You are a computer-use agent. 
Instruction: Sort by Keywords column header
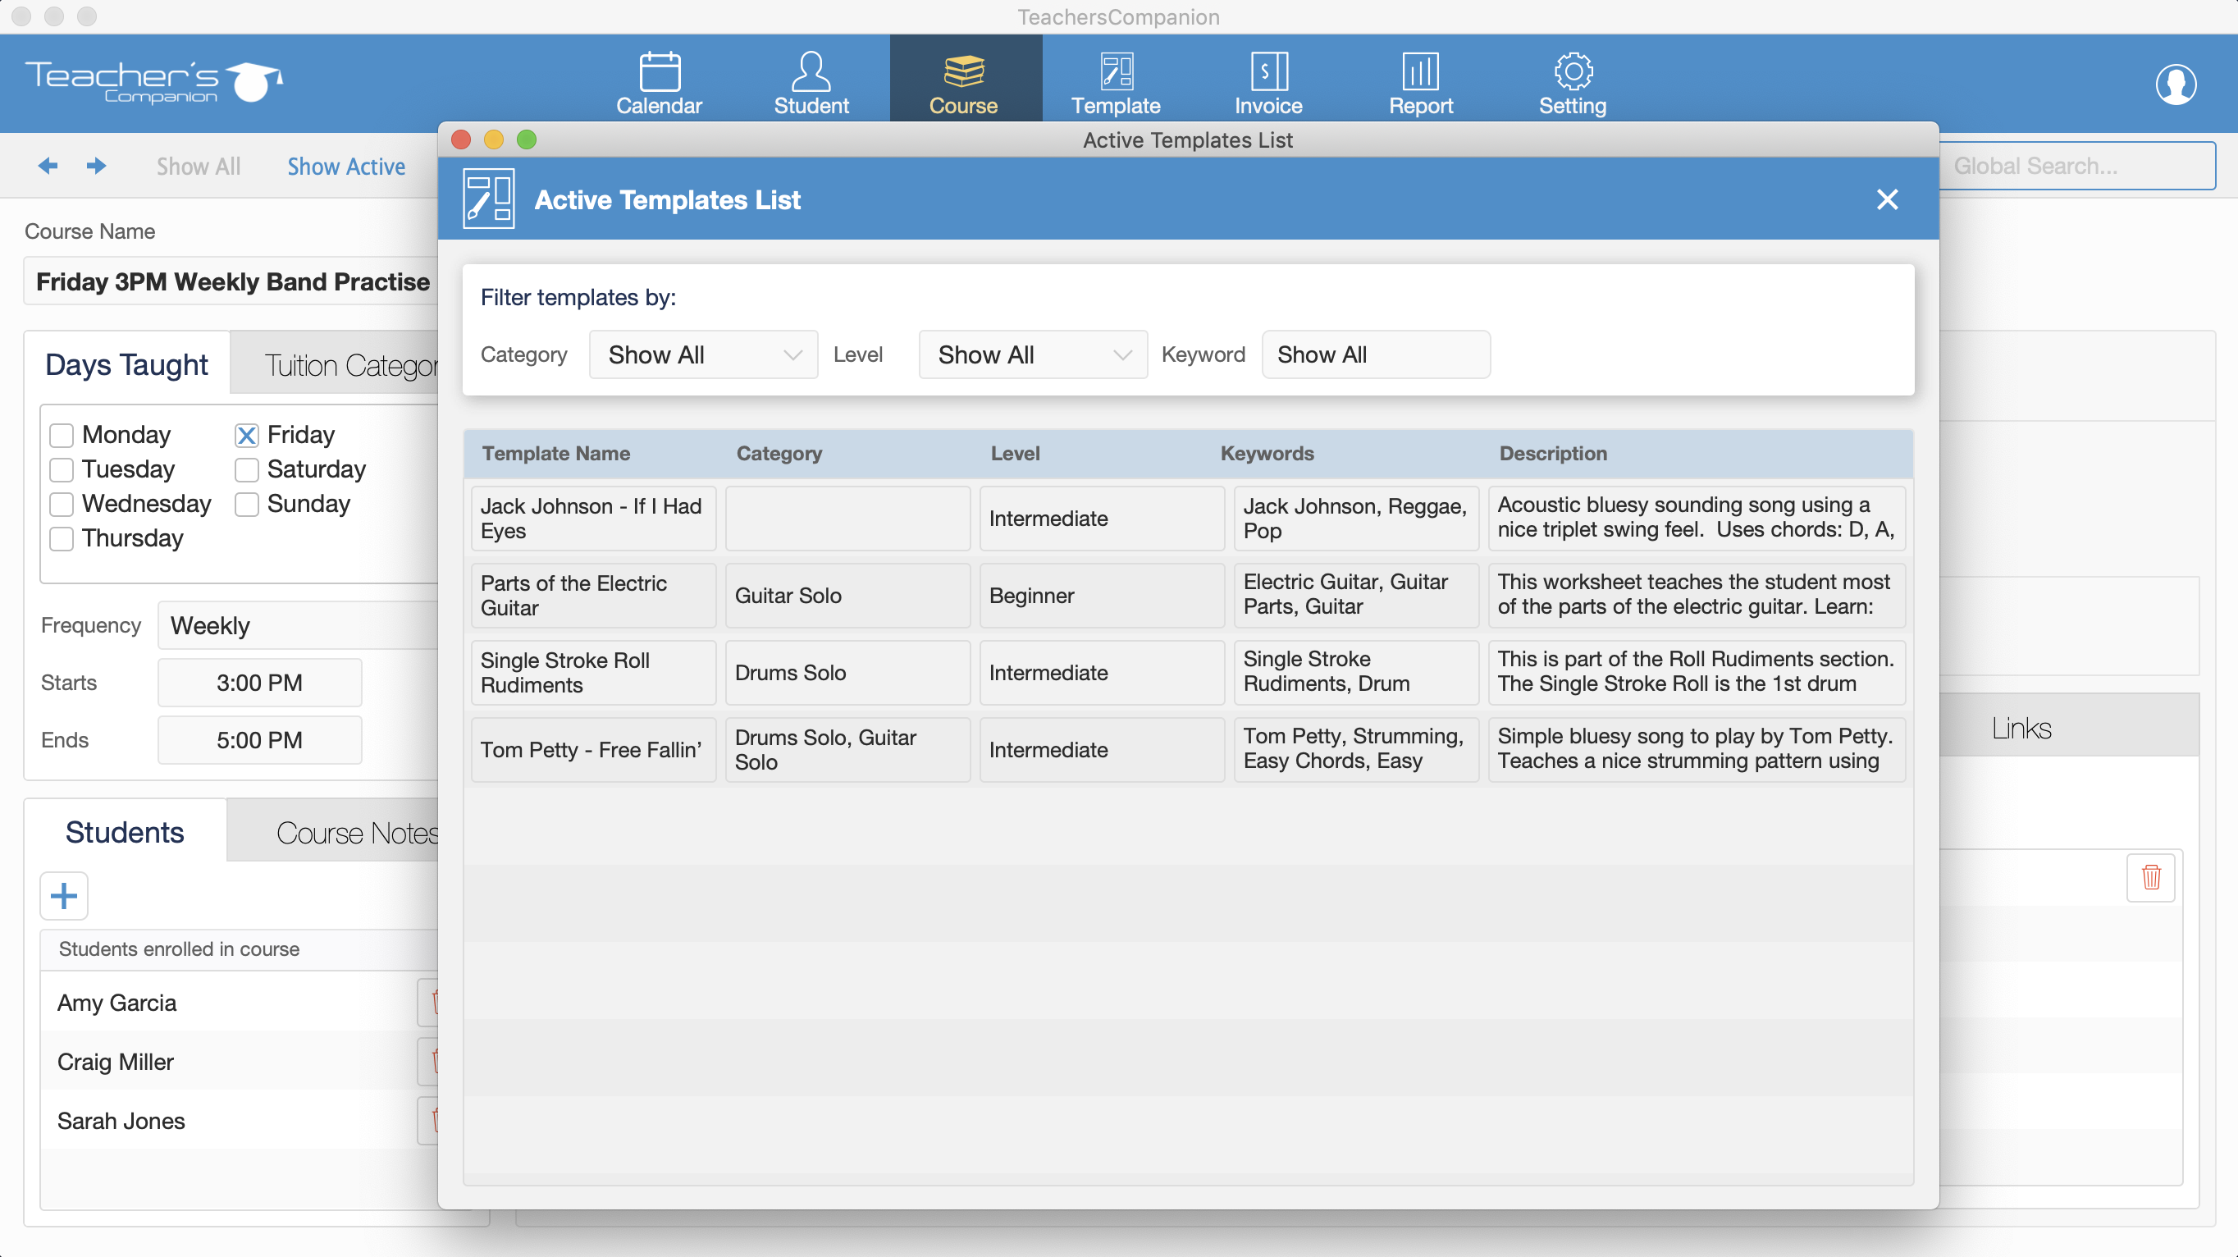pyautogui.click(x=1267, y=453)
